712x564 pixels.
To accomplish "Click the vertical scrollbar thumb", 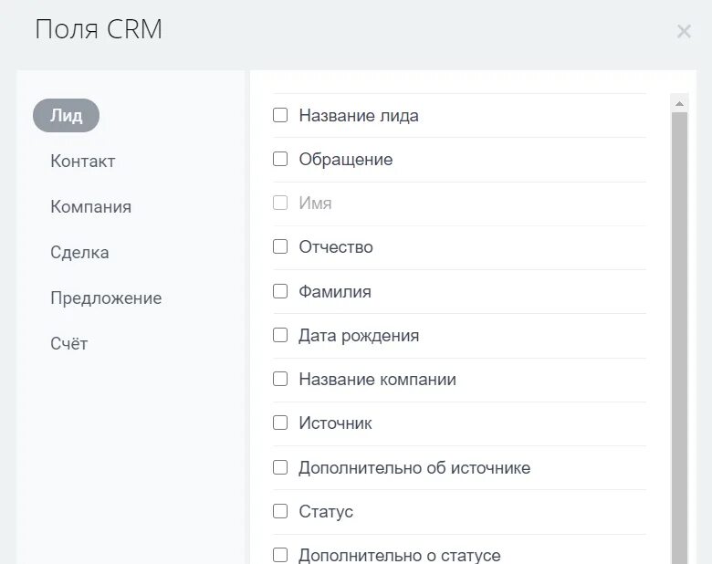I will click(x=679, y=338).
